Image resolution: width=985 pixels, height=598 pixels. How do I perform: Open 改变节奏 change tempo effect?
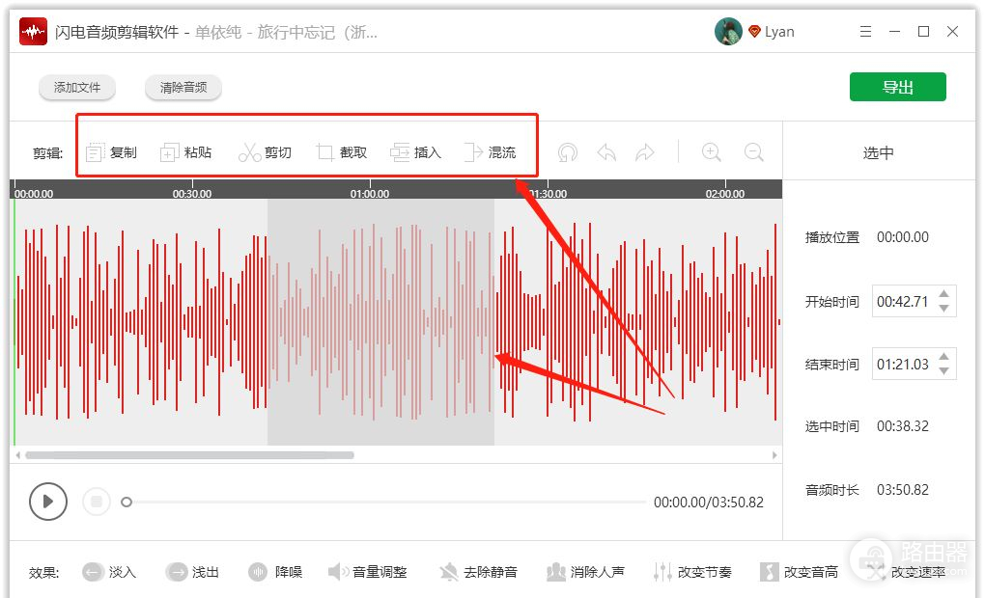coord(692,572)
